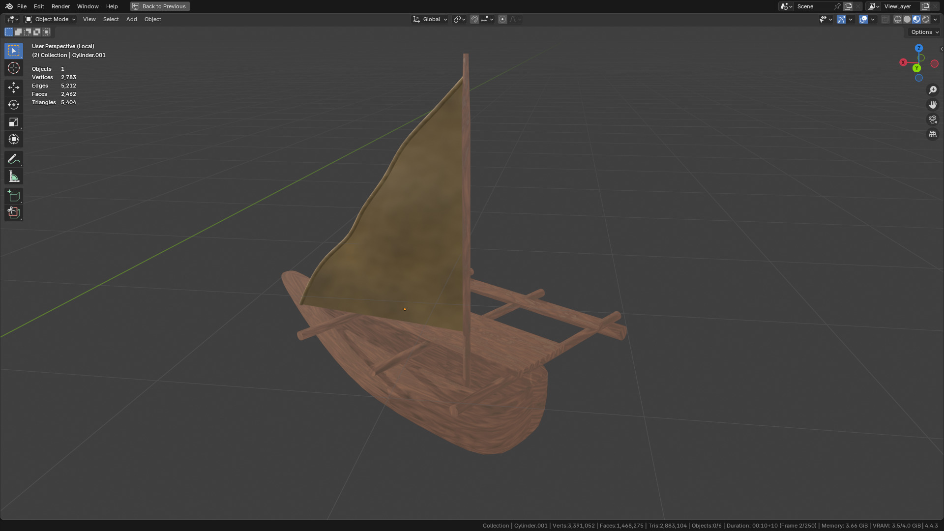Open the Options dropdown
Image resolution: width=944 pixels, height=531 pixels.
pos(924,32)
